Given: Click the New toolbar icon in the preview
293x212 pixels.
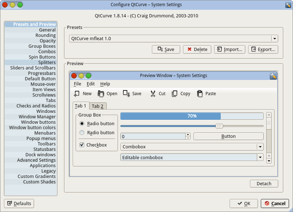Looking at the screenshot, I should [76, 94].
